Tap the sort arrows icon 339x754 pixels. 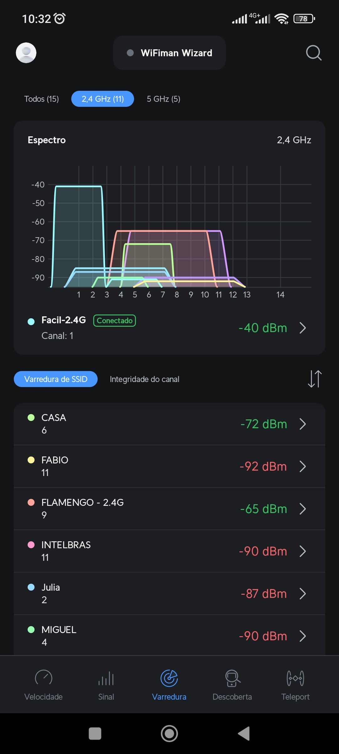(x=315, y=379)
